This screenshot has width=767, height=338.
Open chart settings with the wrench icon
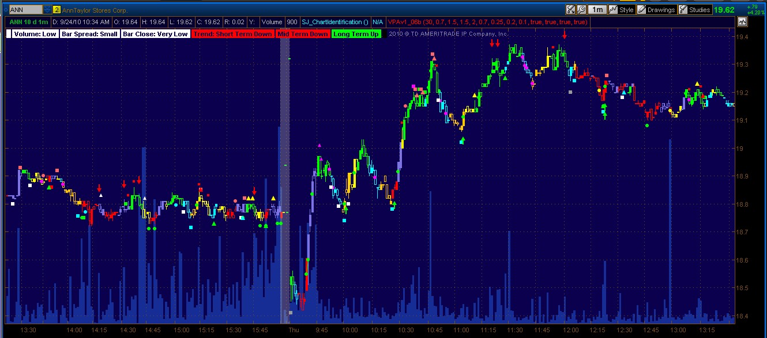(x=581, y=9)
